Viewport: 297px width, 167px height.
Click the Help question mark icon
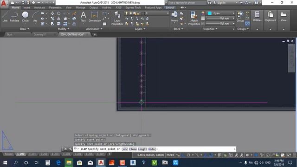click(256, 3)
